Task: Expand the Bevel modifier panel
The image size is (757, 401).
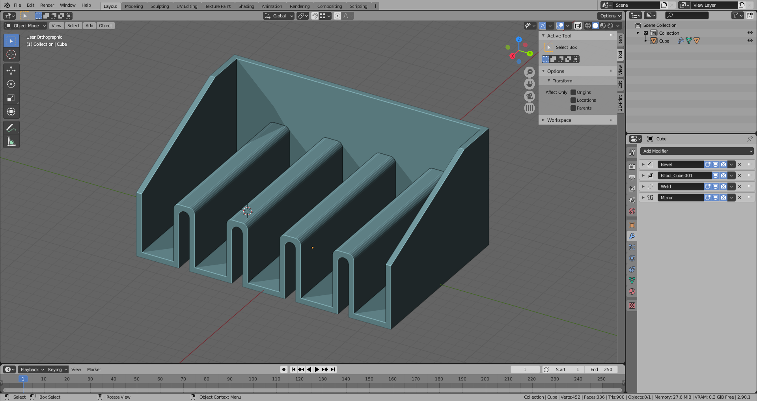Action: [x=643, y=164]
